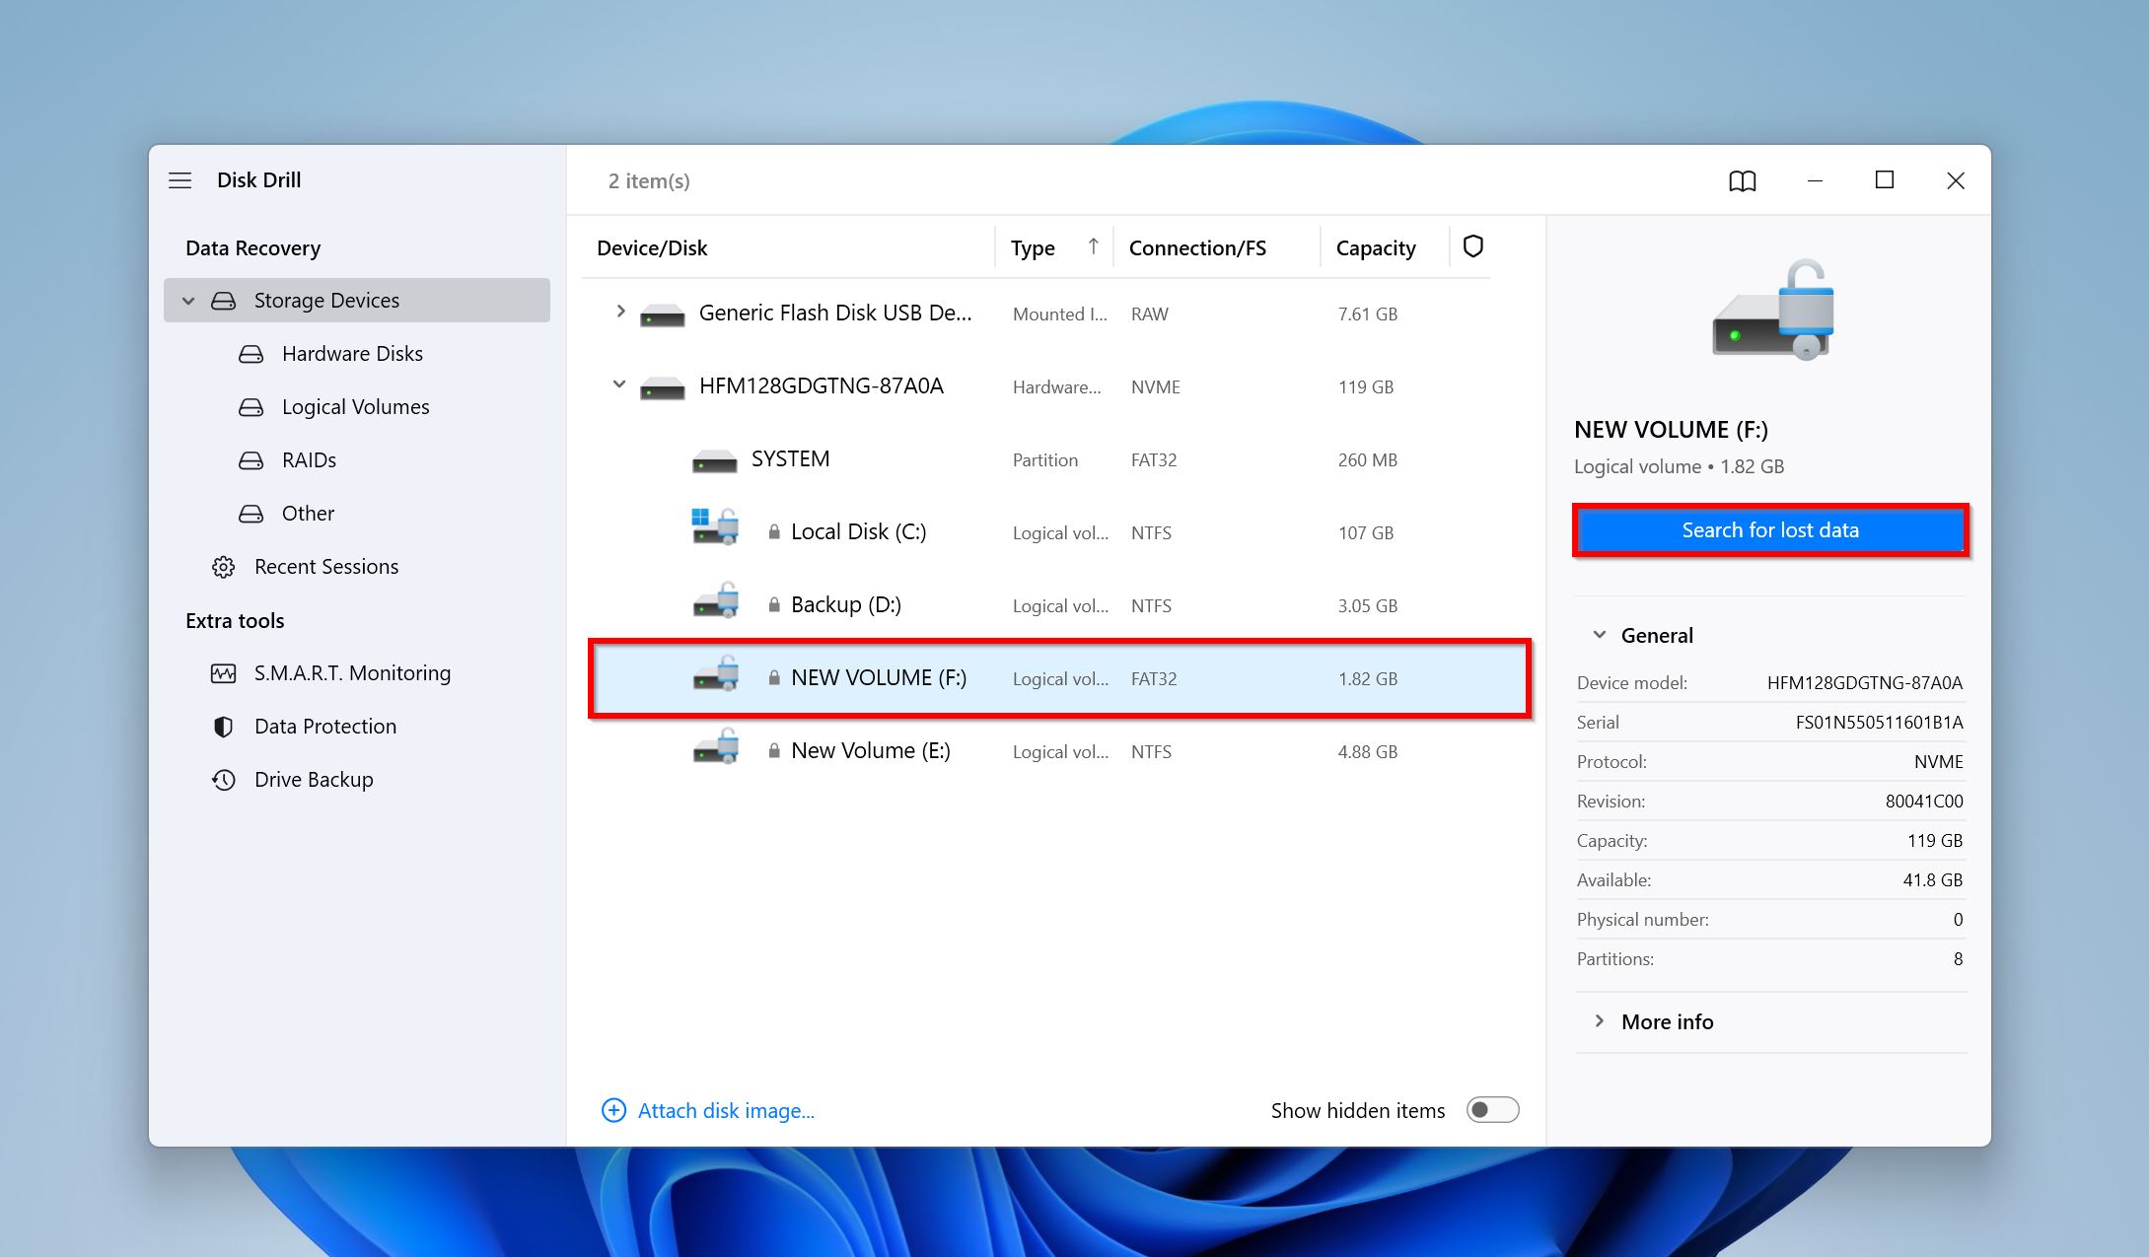Open Recent Sessions in sidebar
The height and width of the screenshot is (1257, 2149).
[326, 567]
